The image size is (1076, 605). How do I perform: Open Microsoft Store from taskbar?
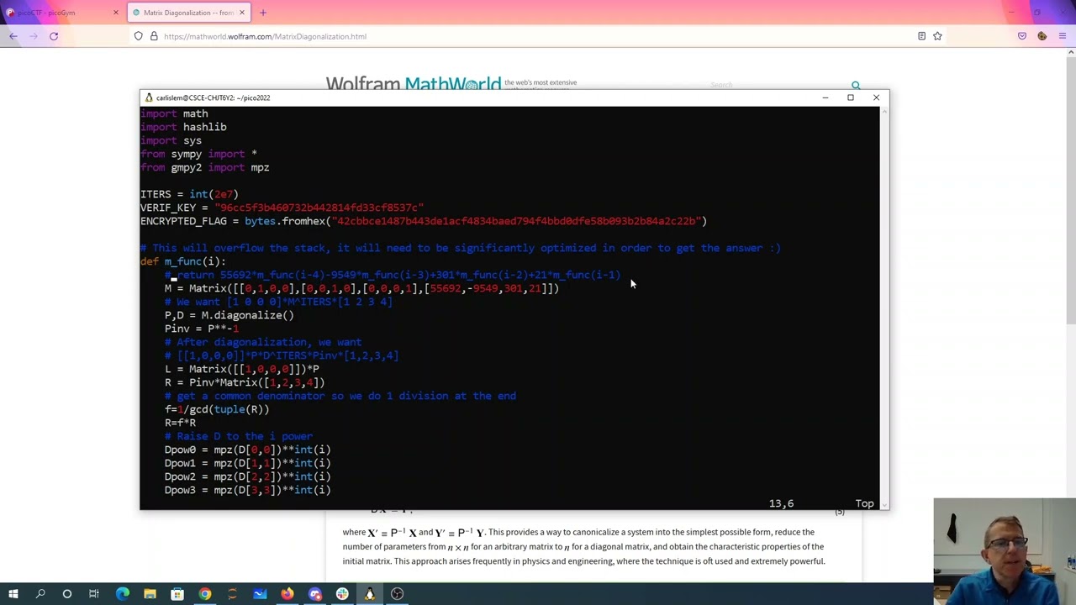pos(177,594)
